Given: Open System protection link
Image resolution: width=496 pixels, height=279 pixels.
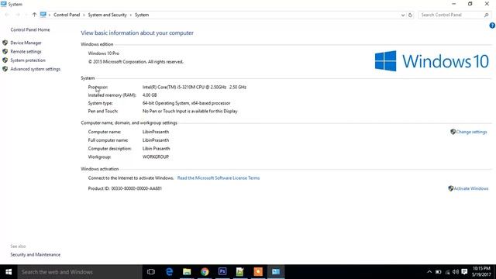Looking at the screenshot, I should point(28,60).
